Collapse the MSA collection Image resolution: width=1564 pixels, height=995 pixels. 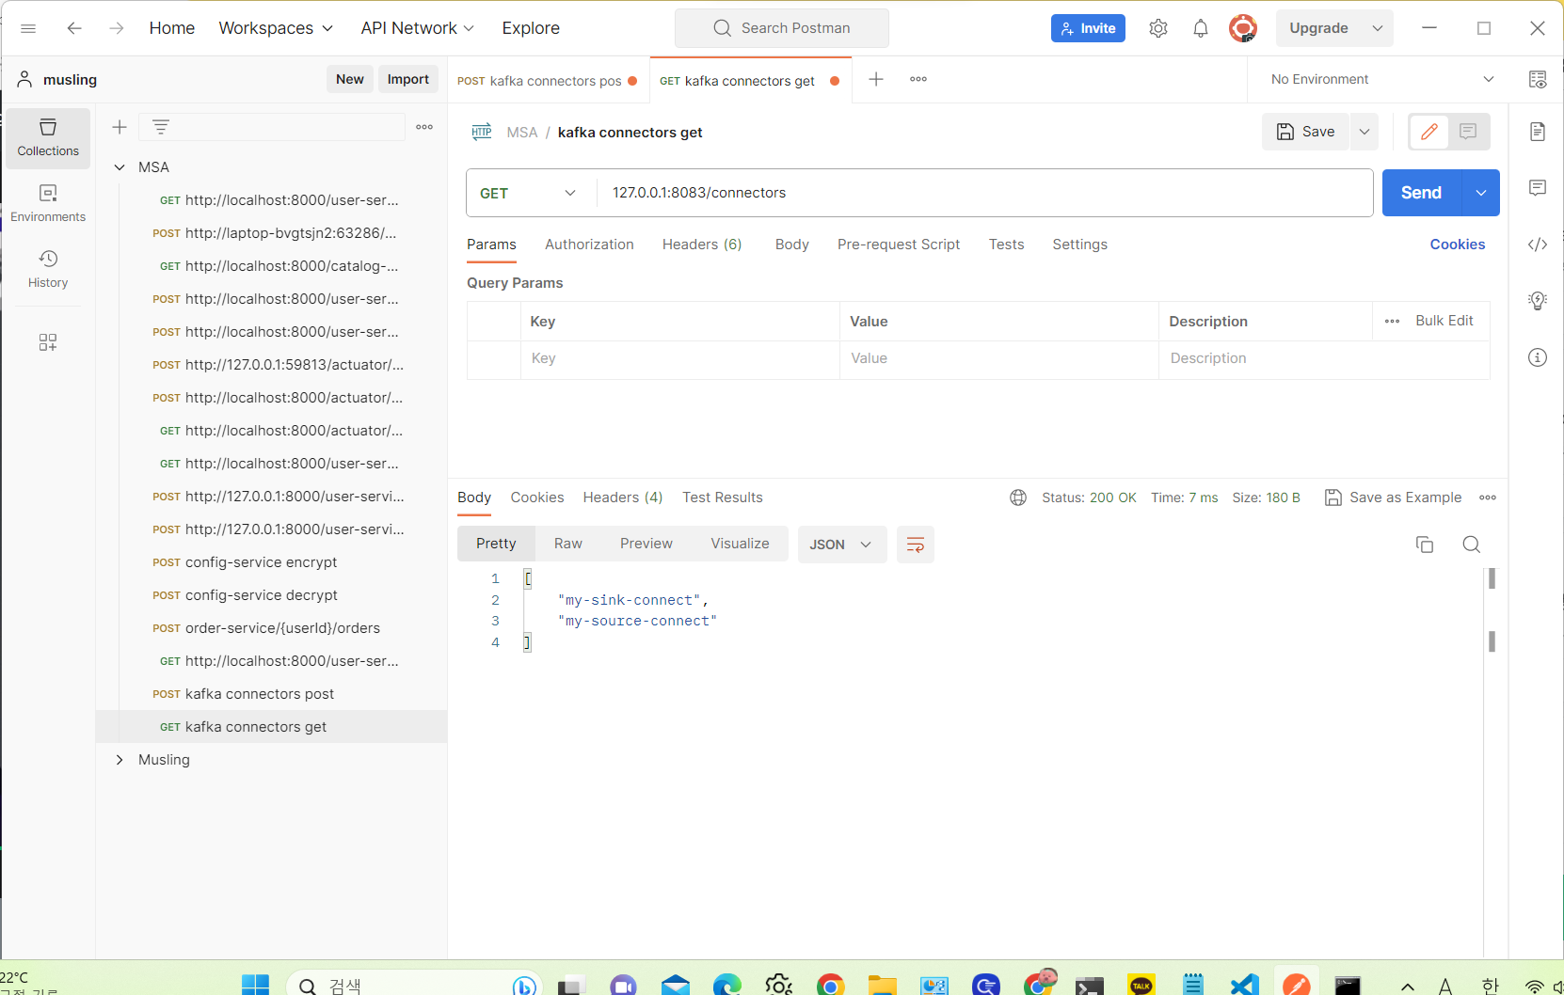tap(120, 167)
